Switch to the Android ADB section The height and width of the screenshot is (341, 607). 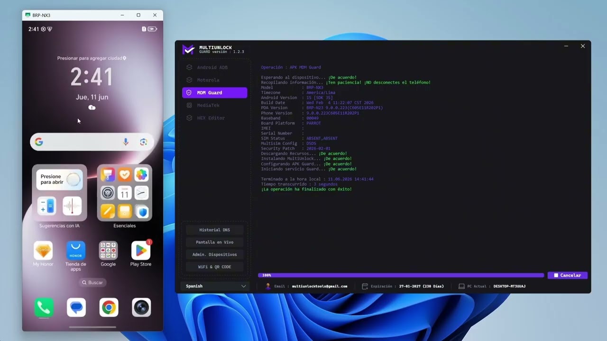click(214, 67)
